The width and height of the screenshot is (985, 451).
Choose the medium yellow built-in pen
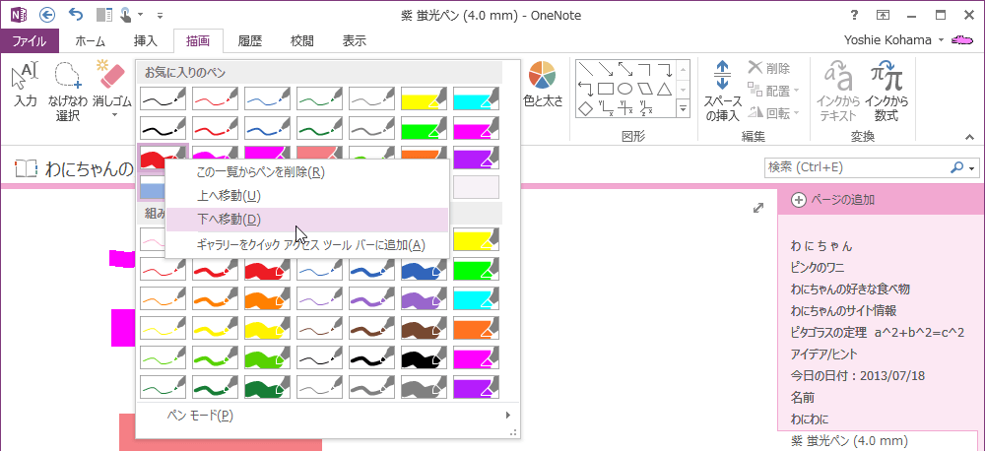coord(215,327)
